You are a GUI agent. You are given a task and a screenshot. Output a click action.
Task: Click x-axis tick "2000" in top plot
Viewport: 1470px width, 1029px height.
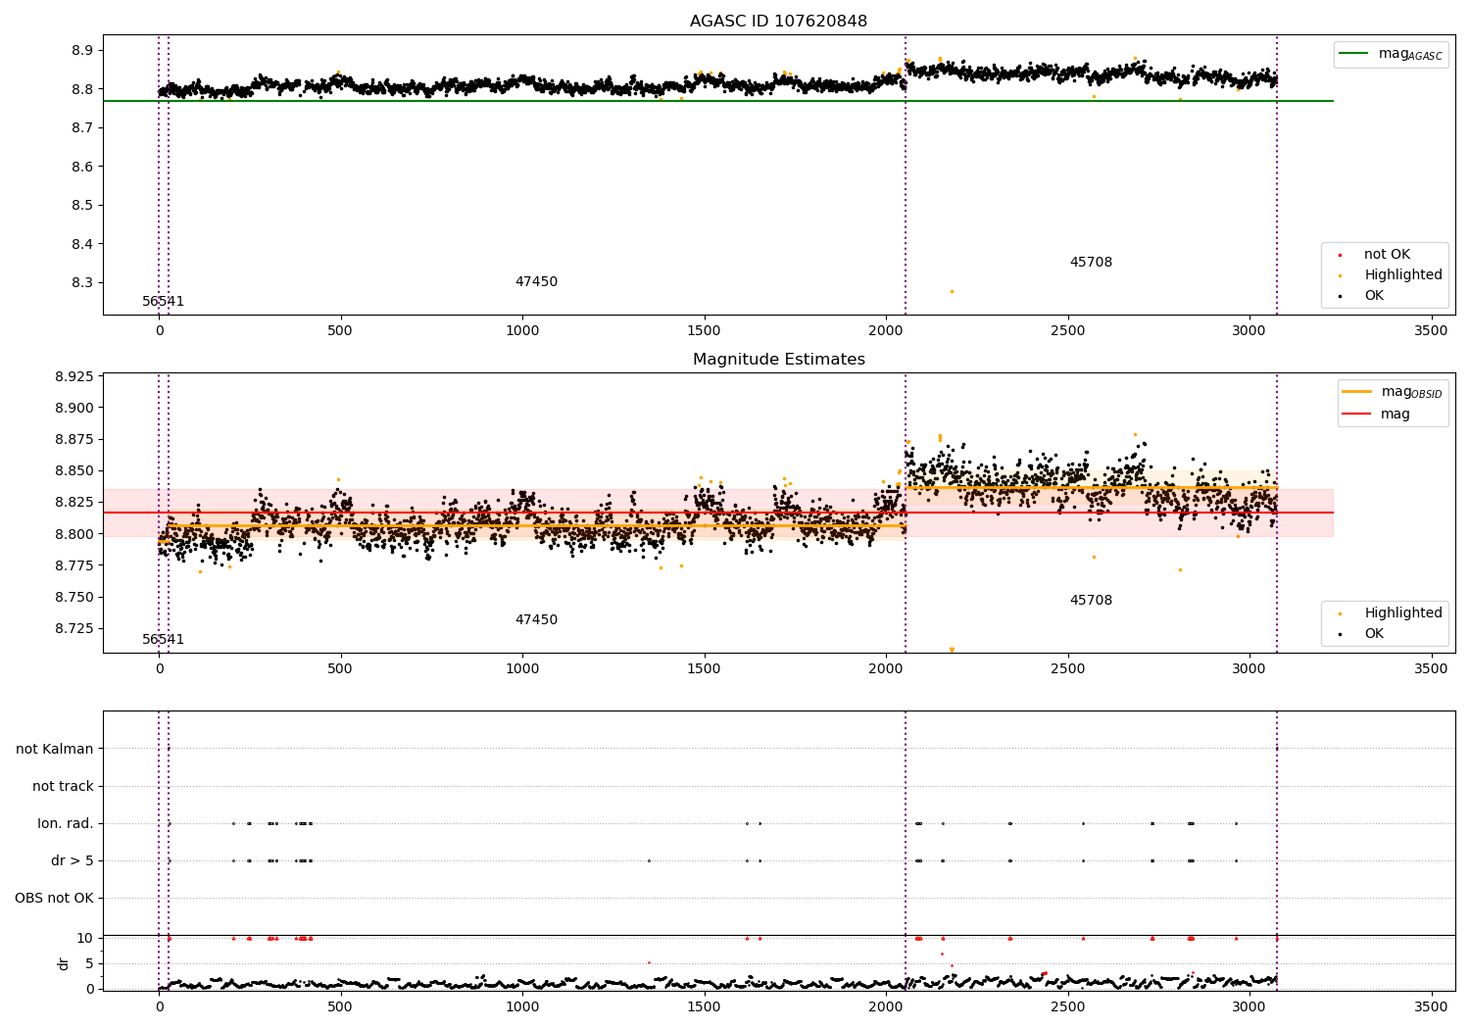pos(886,330)
